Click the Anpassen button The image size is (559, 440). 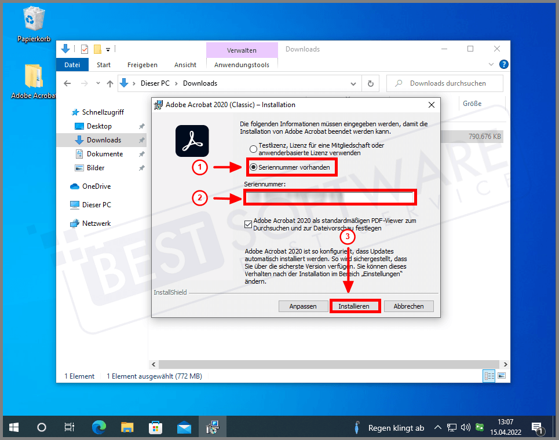(x=303, y=306)
